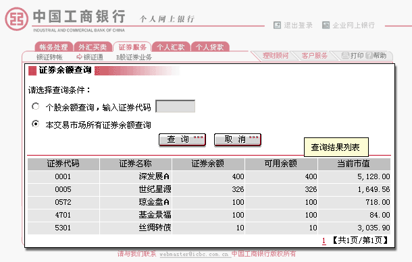
Task: Open the 外汇买卖 tab
Action: click(93, 47)
